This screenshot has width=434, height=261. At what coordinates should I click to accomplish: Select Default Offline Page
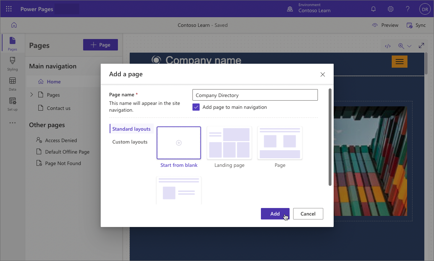67,152
